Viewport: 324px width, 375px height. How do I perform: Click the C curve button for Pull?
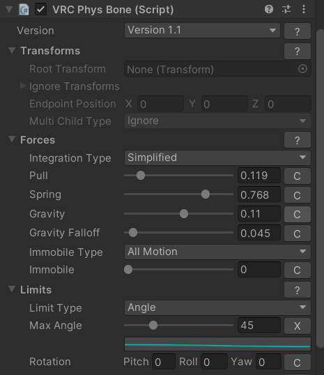(298, 176)
